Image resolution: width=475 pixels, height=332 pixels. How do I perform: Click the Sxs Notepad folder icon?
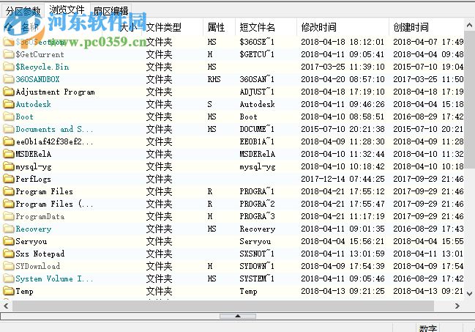pyautogui.click(x=9, y=254)
